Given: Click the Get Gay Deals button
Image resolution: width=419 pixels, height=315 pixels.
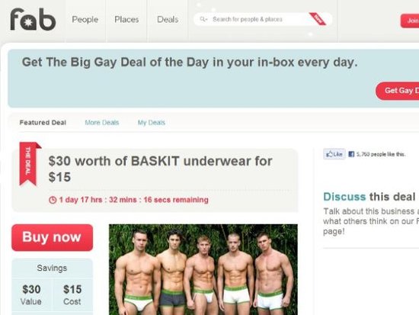Looking at the screenshot, I should [398, 91].
